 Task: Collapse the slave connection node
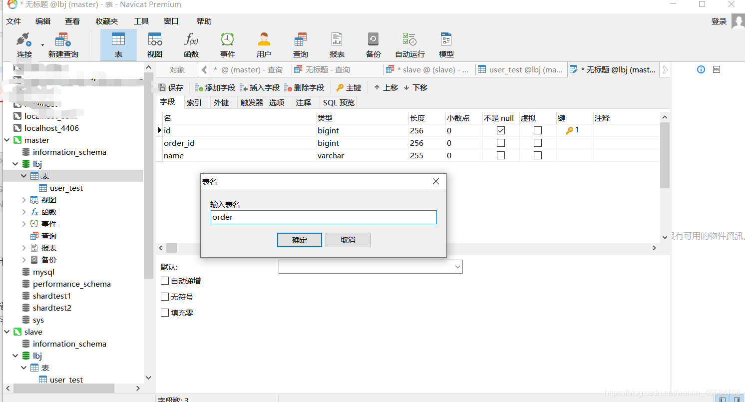click(7, 332)
